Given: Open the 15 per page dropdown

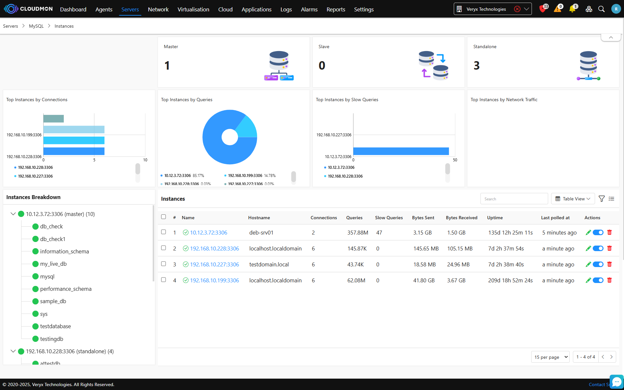Looking at the screenshot, I should [x=550, y=357].
